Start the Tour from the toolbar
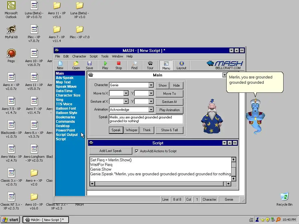 tap(150, 65)
